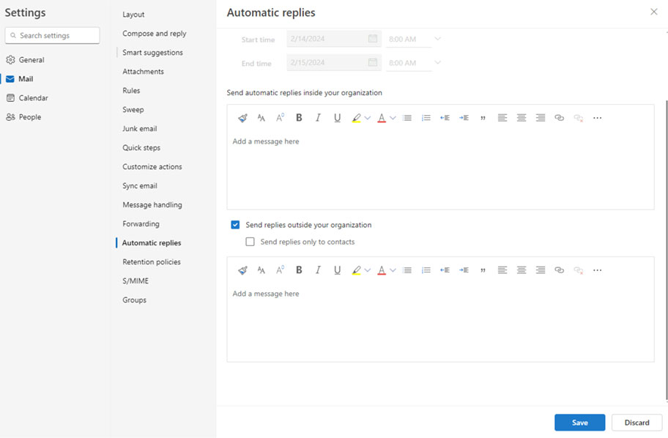Click the red font color button in the upper editor

pyautogui.click(x=382, y=118)
